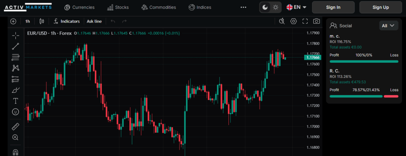This screenshot has height=156, width=406.
Task: Click the Sign Up button
Action: (x=381, y=7)
